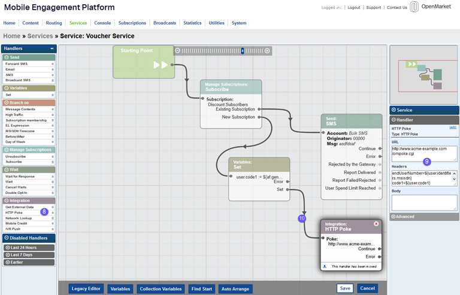Cancel editing the service
This screenshot has height=295, width=460.
368,288
